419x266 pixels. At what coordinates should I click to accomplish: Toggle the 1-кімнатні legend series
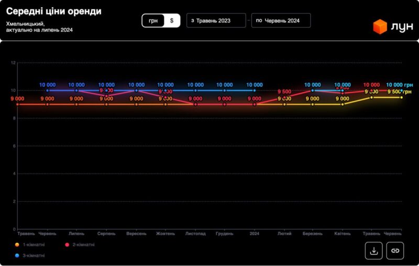pyautogui.click(x=30, y=245)
